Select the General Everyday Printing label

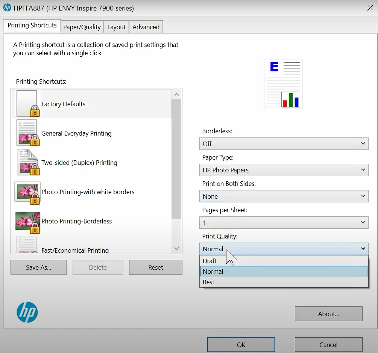(x=76, y=133)
